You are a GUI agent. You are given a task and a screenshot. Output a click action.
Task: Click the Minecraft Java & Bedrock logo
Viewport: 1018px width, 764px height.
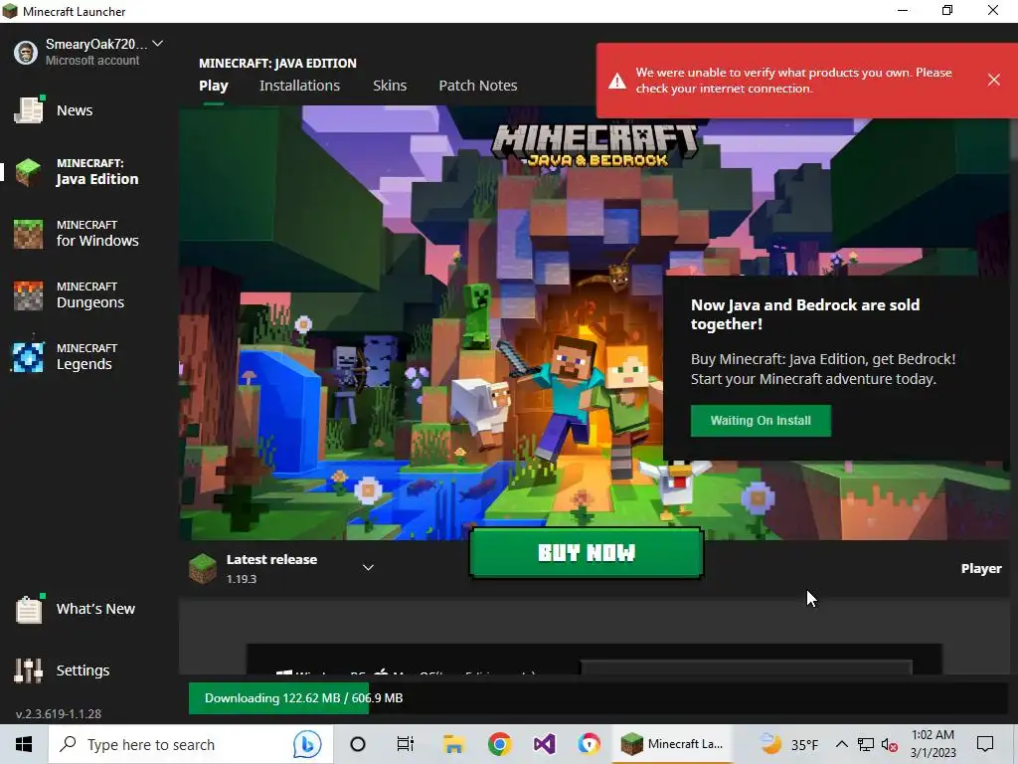[x=594, y=145]
